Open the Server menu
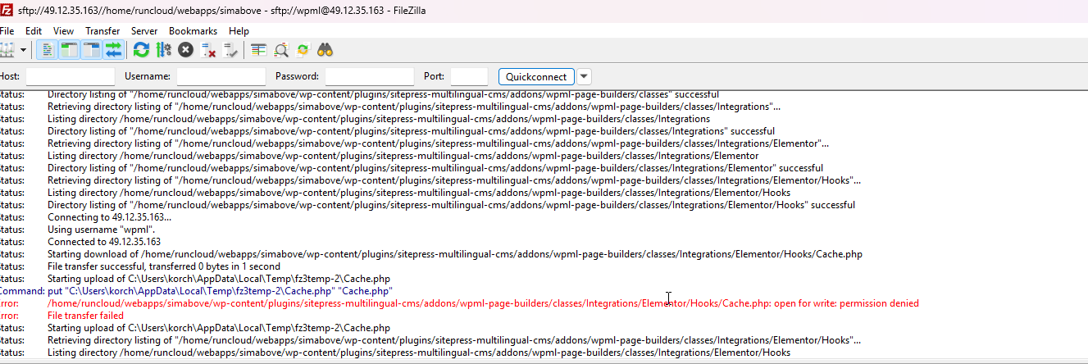 (x=144, y=31)
